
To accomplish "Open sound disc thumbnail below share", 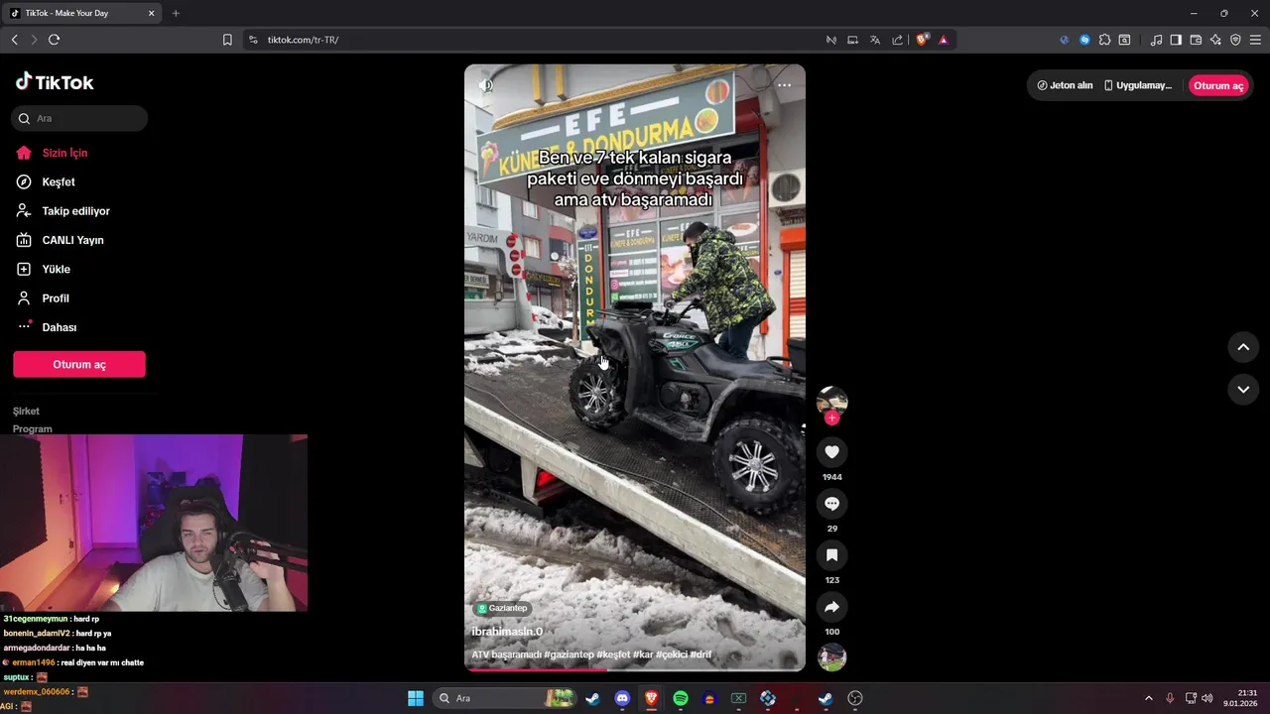I will 831,657.
